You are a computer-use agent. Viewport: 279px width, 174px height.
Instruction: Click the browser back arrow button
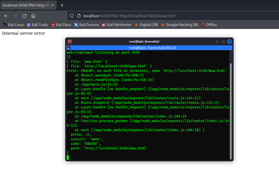[6, 16]
